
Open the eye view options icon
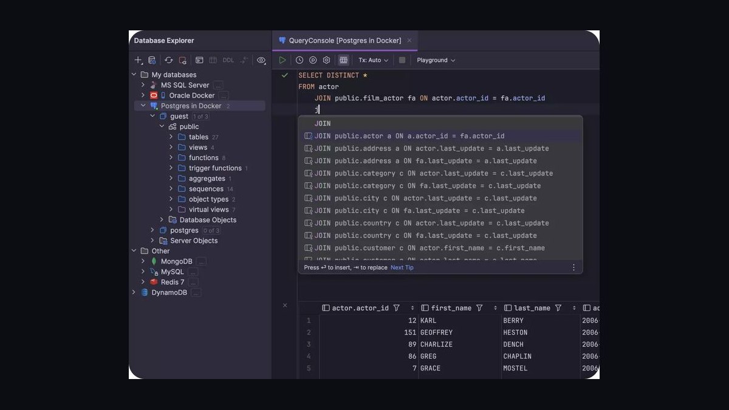(261, 60)
